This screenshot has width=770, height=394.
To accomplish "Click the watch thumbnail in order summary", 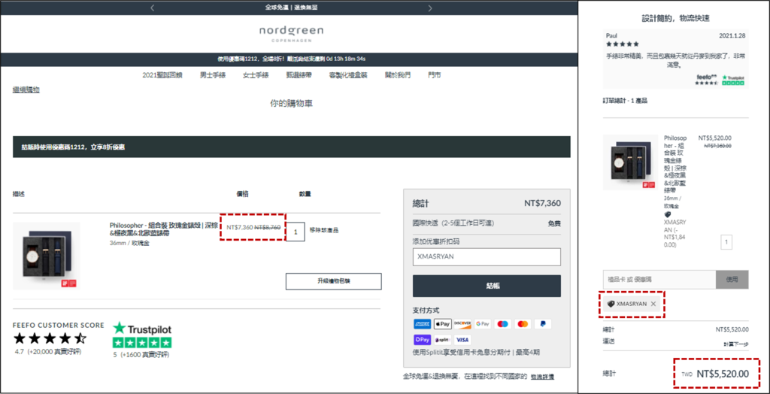I will (x=630, y=162).
